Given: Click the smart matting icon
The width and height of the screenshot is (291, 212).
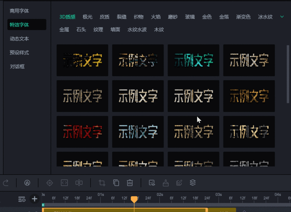Looking at the screenshot, I should (x=152, y=183).
